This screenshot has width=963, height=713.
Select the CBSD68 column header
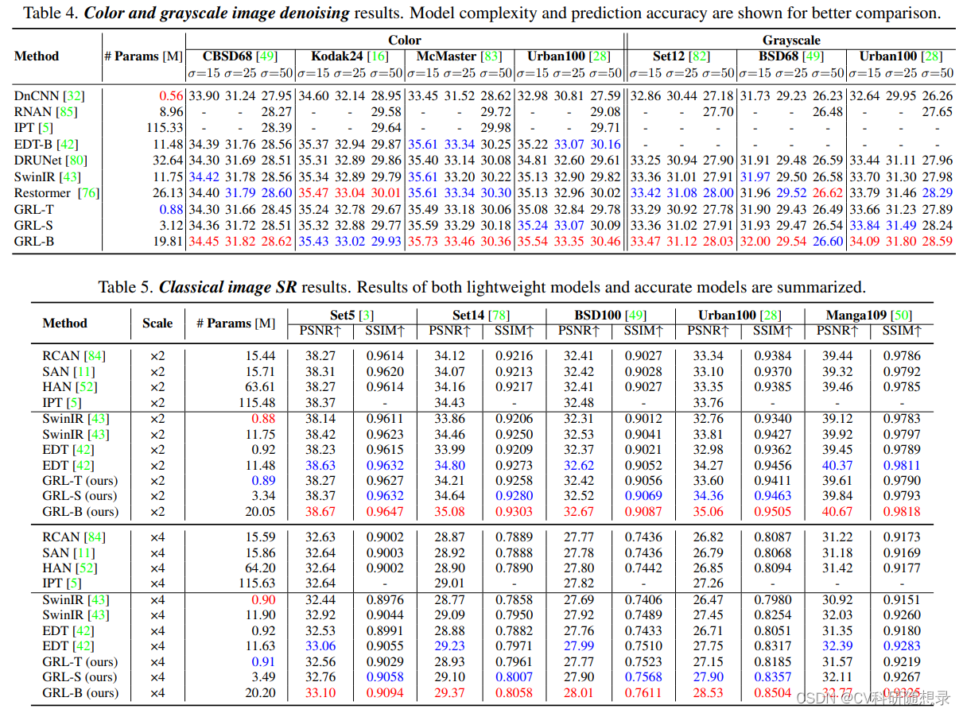pyautogui.click(x=229, y=56)
